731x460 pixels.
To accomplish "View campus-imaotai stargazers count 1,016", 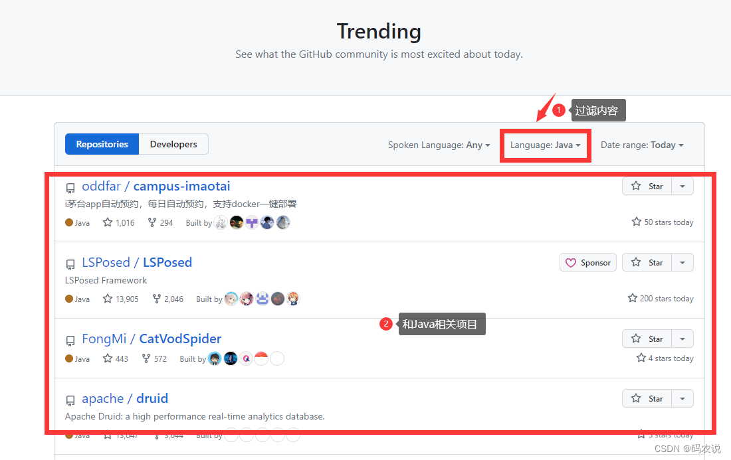I will pos(119,222).
